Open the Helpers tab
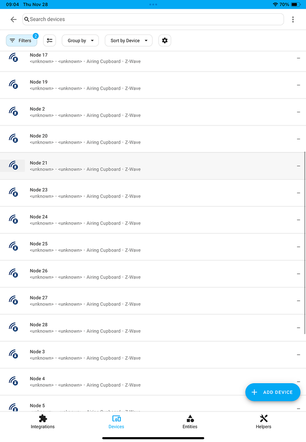The height and width of the screenshot is (442, 306). [x=263, y=422]
